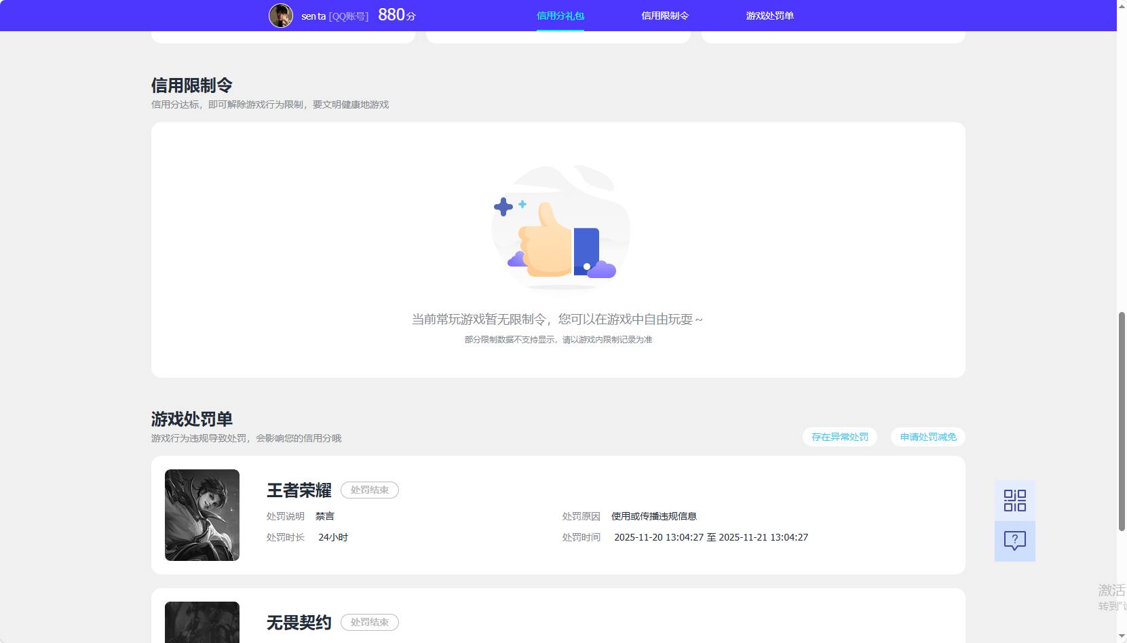Click the 部分限制数据不支持显示 note
Screen dimensions: 1127x643
558,339
